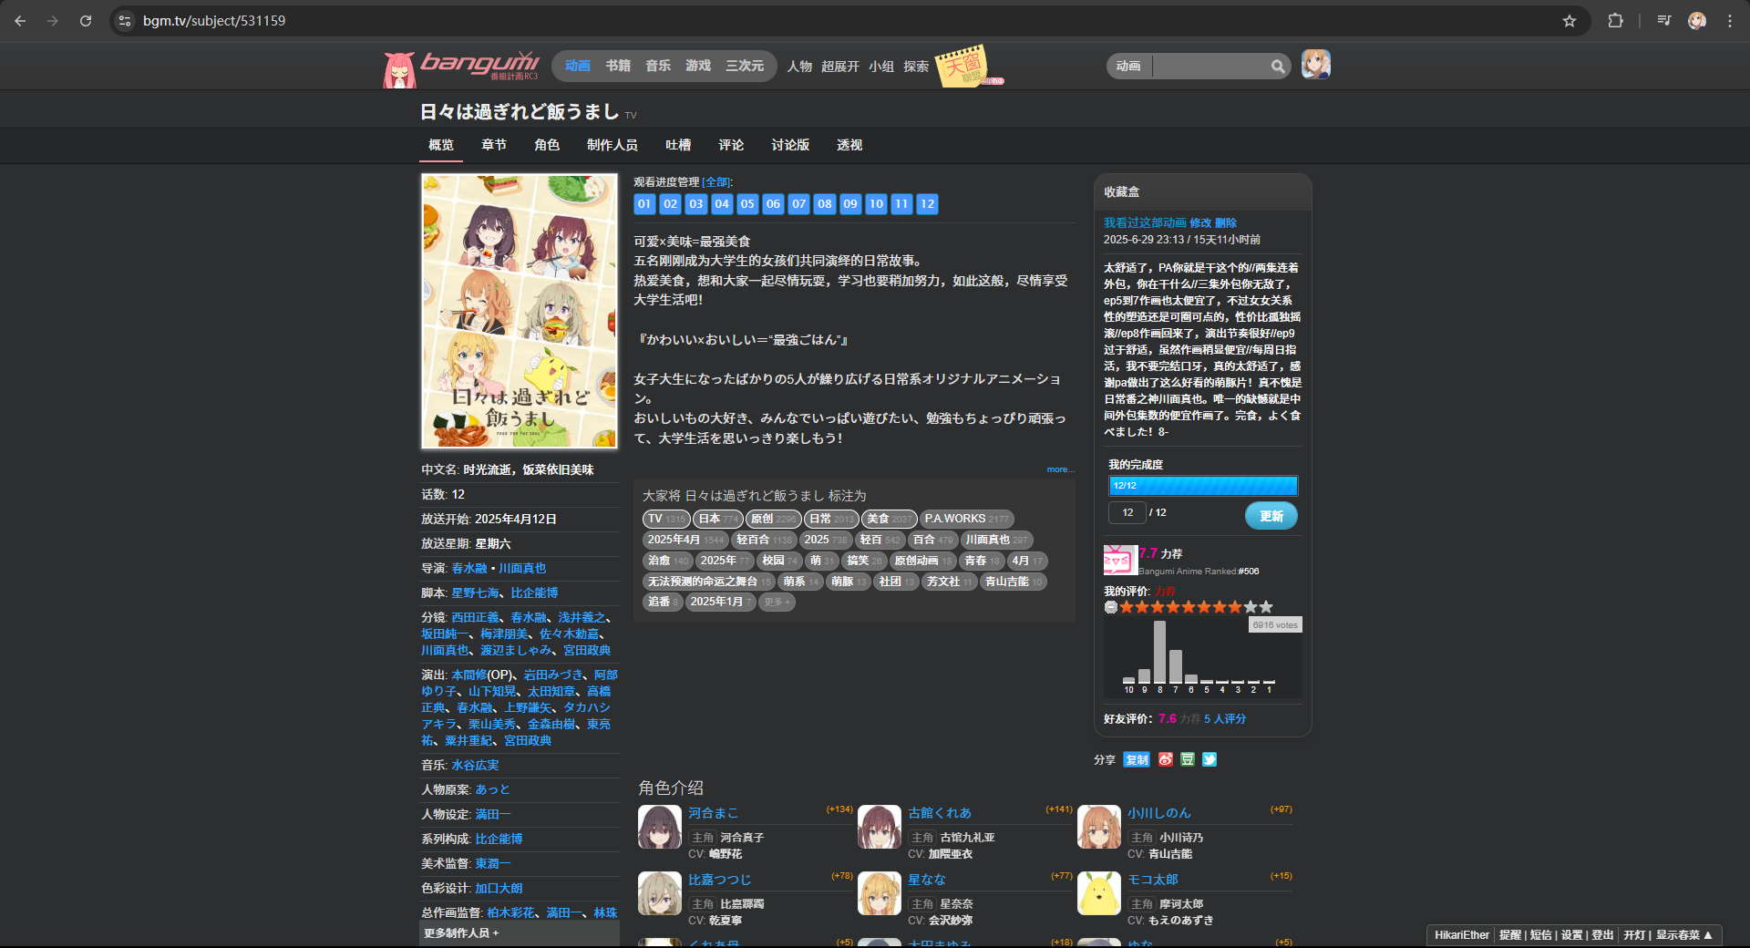Switch to 章节 tab

(x=494, y=145)
